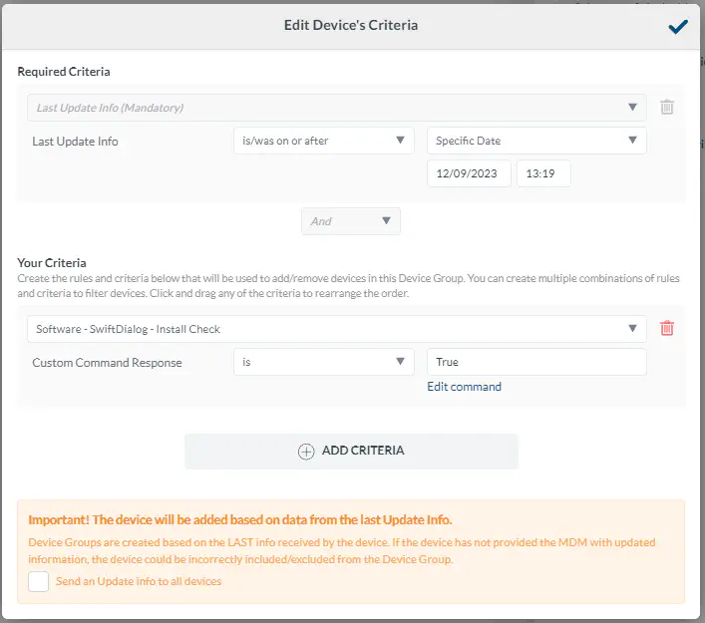Confirm changes with the checkmark icon
This screenshot has width=705, height=623.
(678, 27)
